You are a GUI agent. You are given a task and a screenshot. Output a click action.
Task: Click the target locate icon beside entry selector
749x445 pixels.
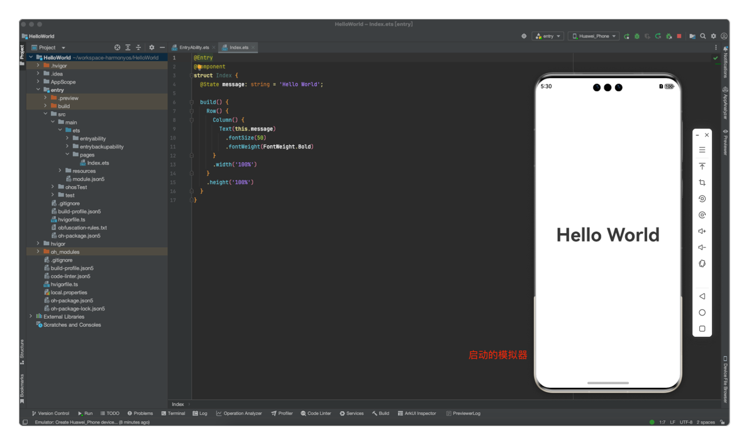(524, 36)
